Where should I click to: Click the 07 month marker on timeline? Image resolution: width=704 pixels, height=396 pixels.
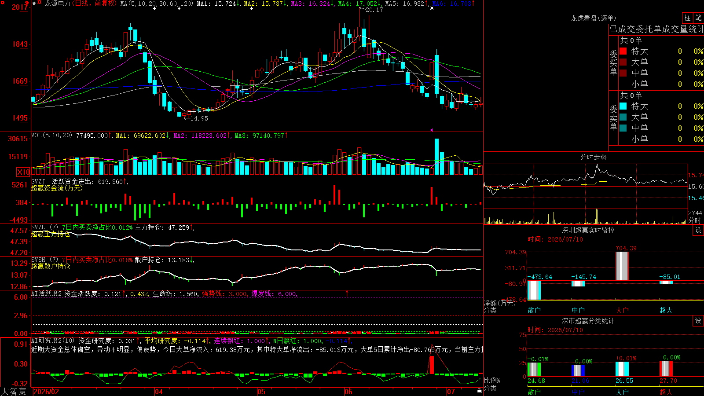coord(451,392)
